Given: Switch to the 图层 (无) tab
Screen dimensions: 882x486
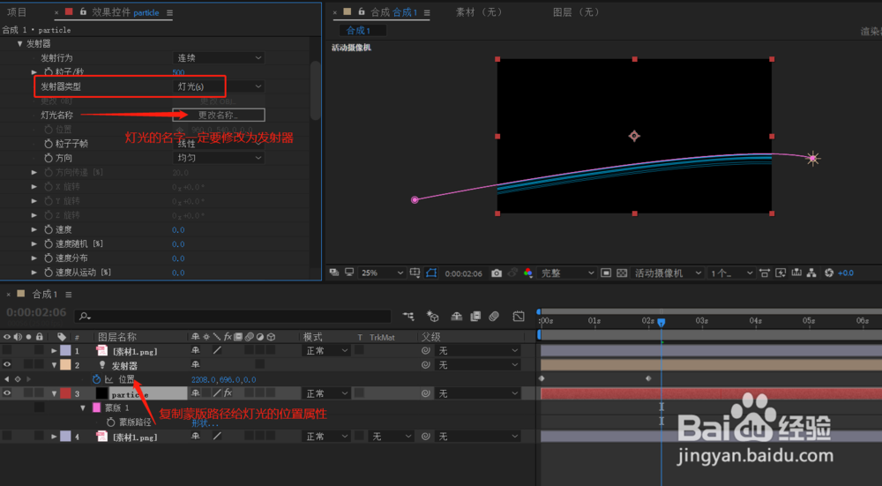Looking at the screenshot, I should tap(577, 11).
